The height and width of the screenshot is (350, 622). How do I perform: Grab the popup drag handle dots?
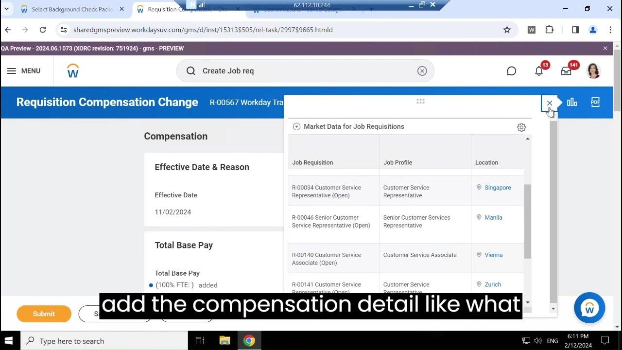pyautogui.click(x=420, y=101)
